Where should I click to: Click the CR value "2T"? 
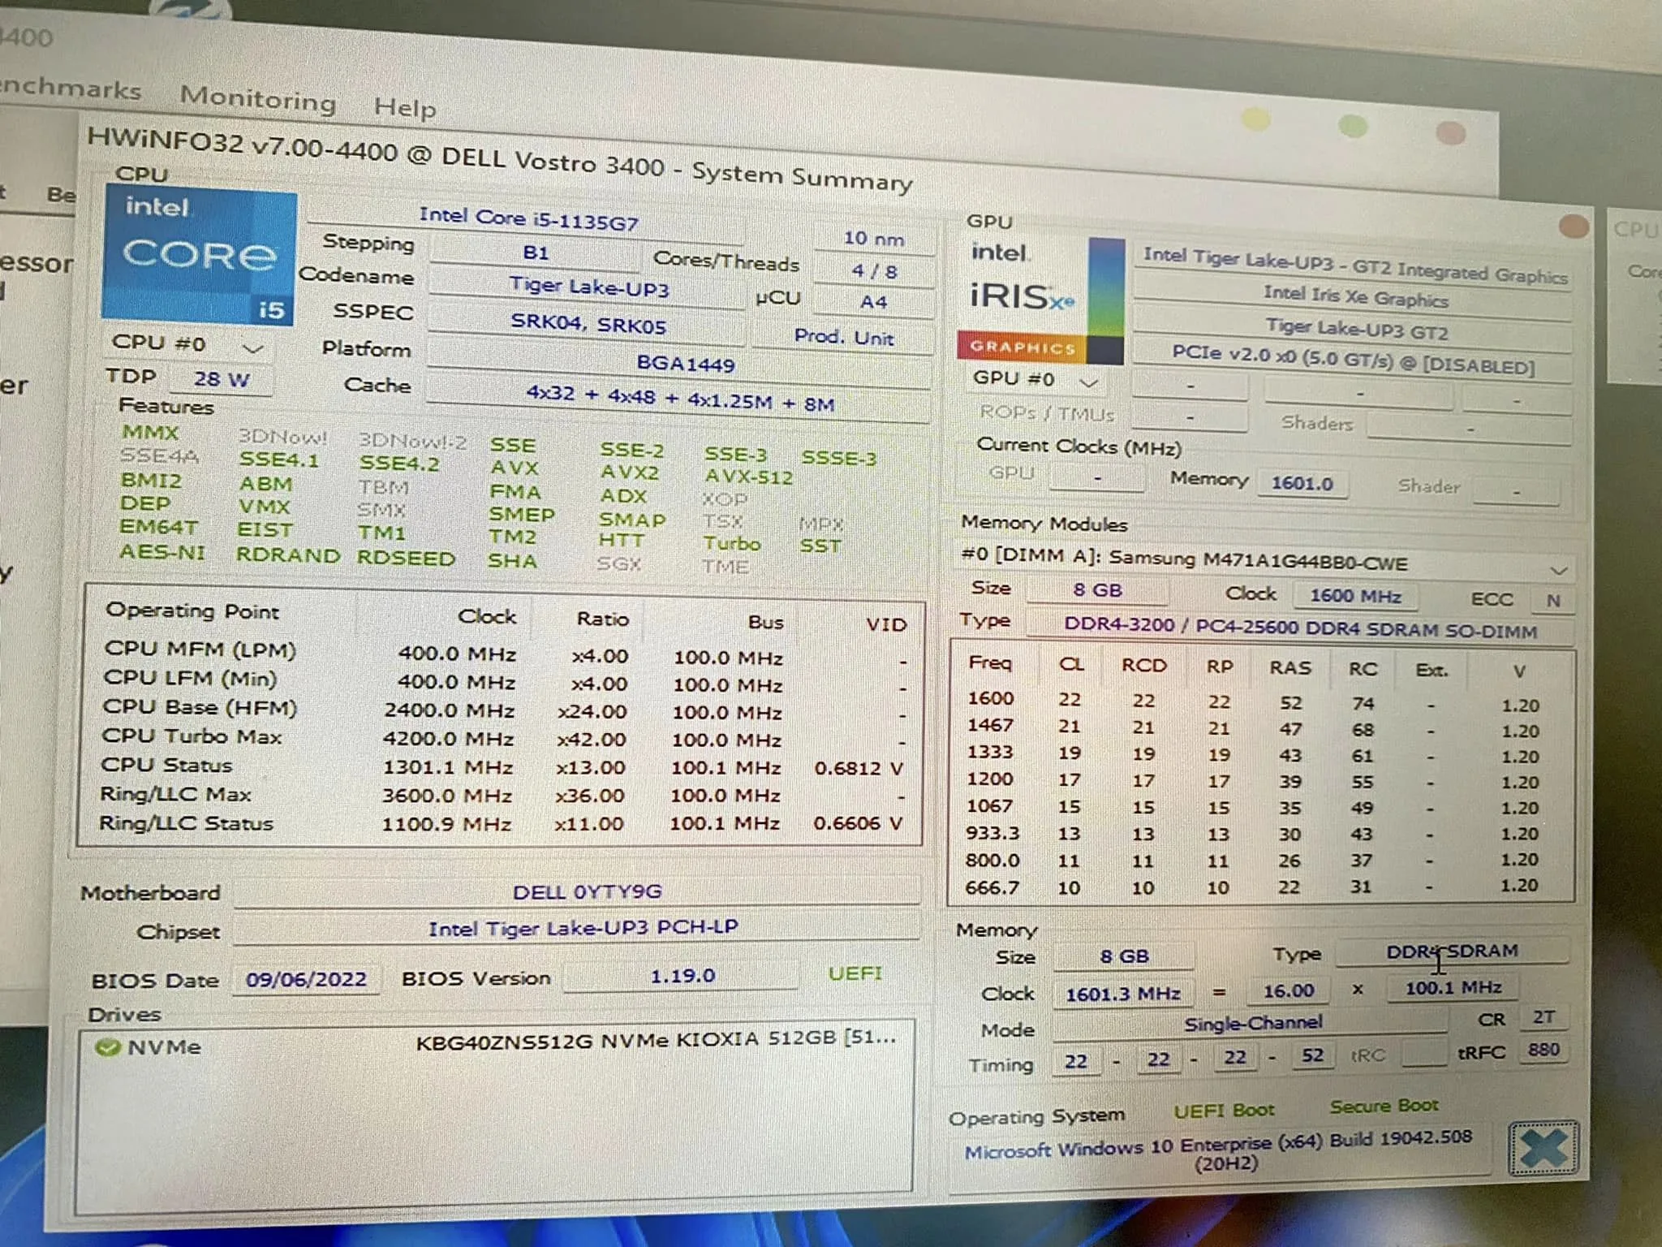tap(1544, 1017)
